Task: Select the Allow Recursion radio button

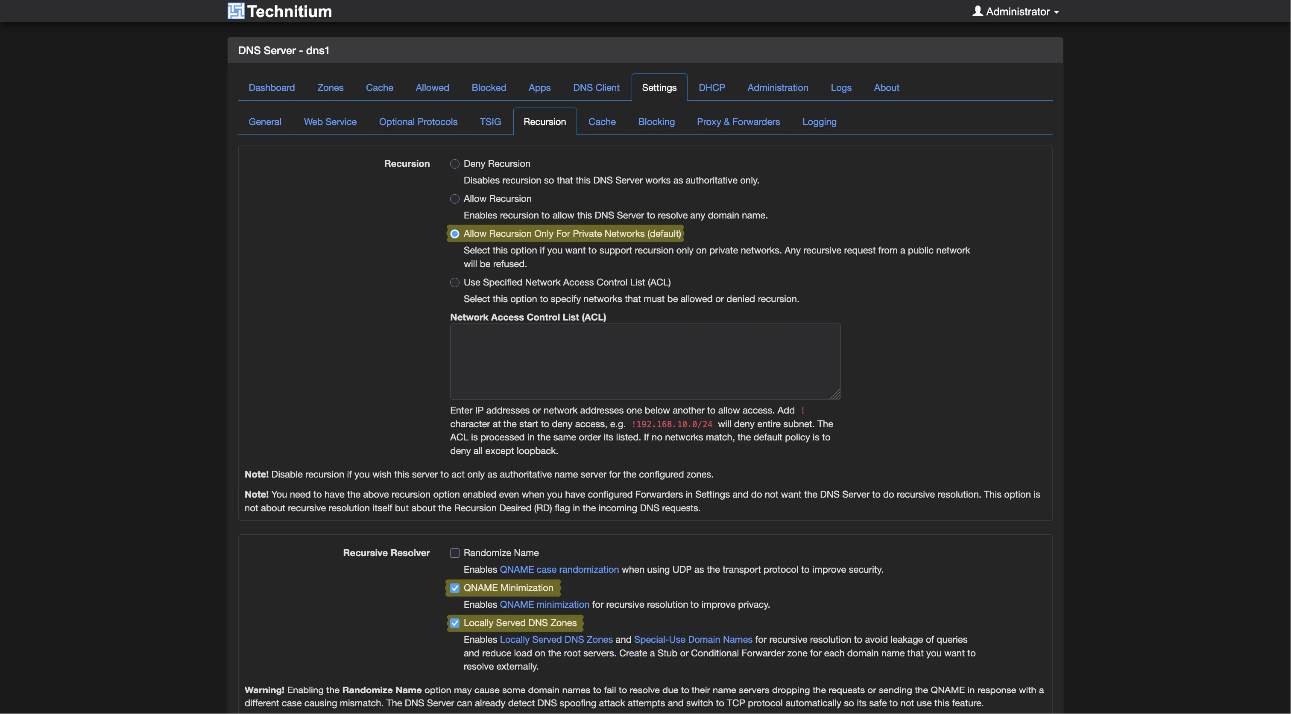Action: (x=454, y=199)
